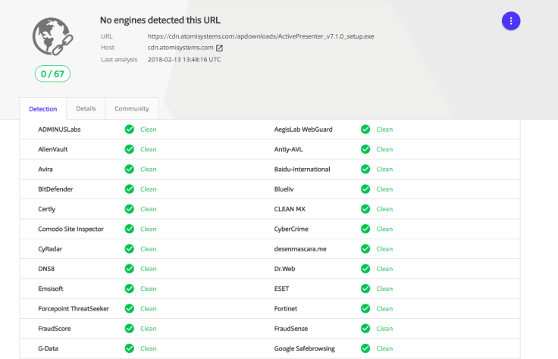Image resolution: width=558 pixels, height=359 pixels.
Task: Click the green checkmark for Certly
Action: [130, 209]
